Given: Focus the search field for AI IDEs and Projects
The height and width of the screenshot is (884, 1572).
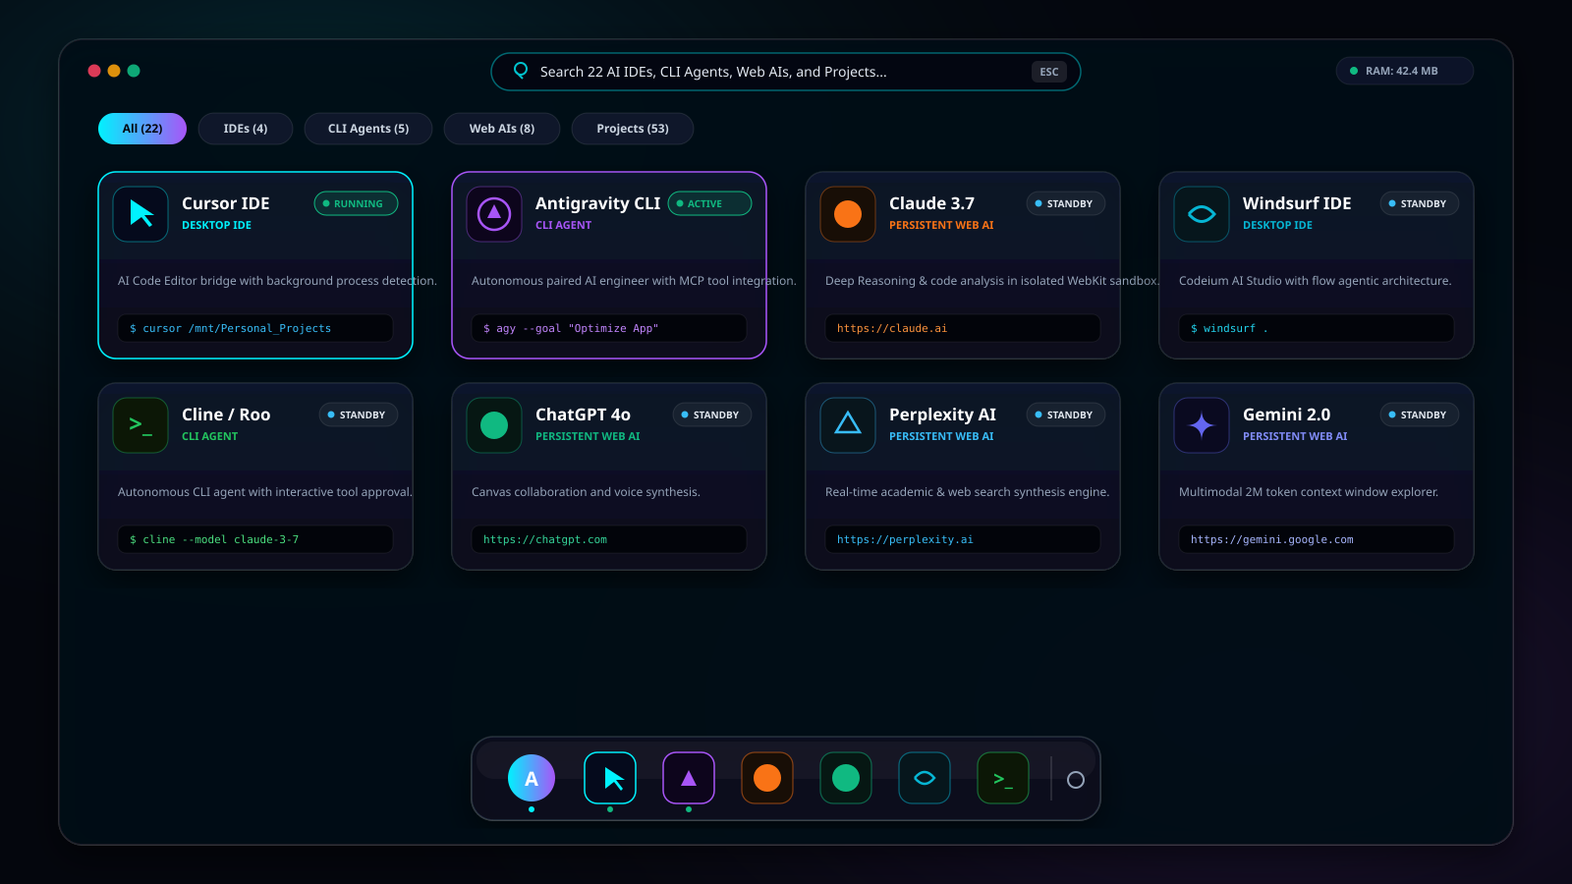Looking at the screenshot, I should (786, 72).
